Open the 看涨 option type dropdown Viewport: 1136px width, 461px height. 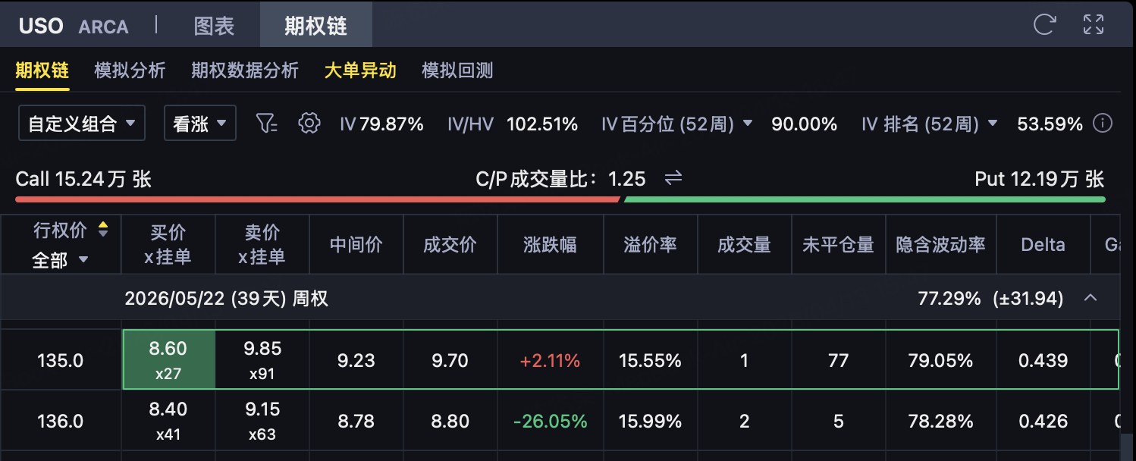(200, 124)
